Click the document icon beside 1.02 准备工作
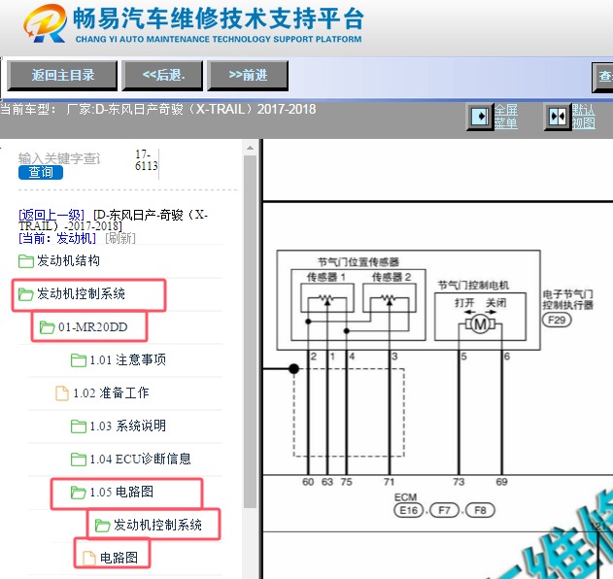The image size is (613, 579). pyautogui.click(x=62, y=393)
